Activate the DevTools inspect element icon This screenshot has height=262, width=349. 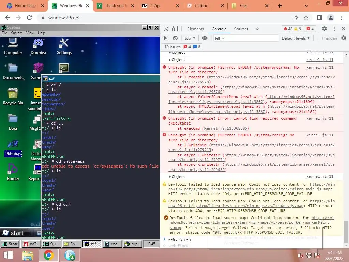point(166,29)
